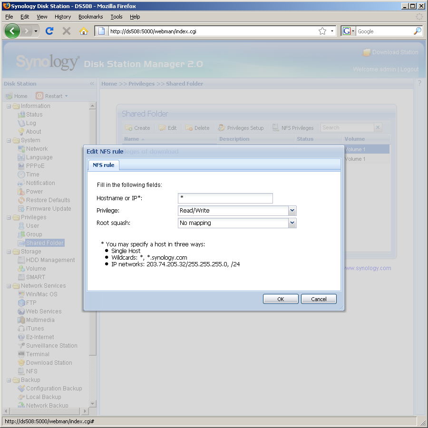The image size is (428, 428).
Task: Bookmark this page with the star icon
Action: tap(322, 31)
